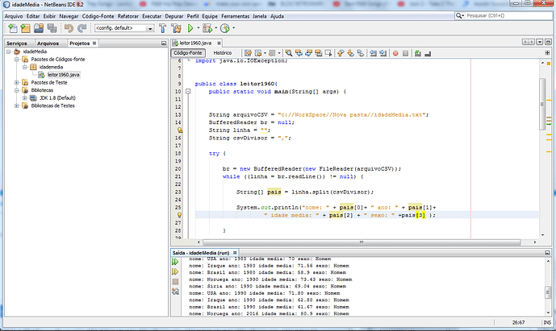
Task: Expand the JDK 1.8 (Default) node
Action: (25, 98)
